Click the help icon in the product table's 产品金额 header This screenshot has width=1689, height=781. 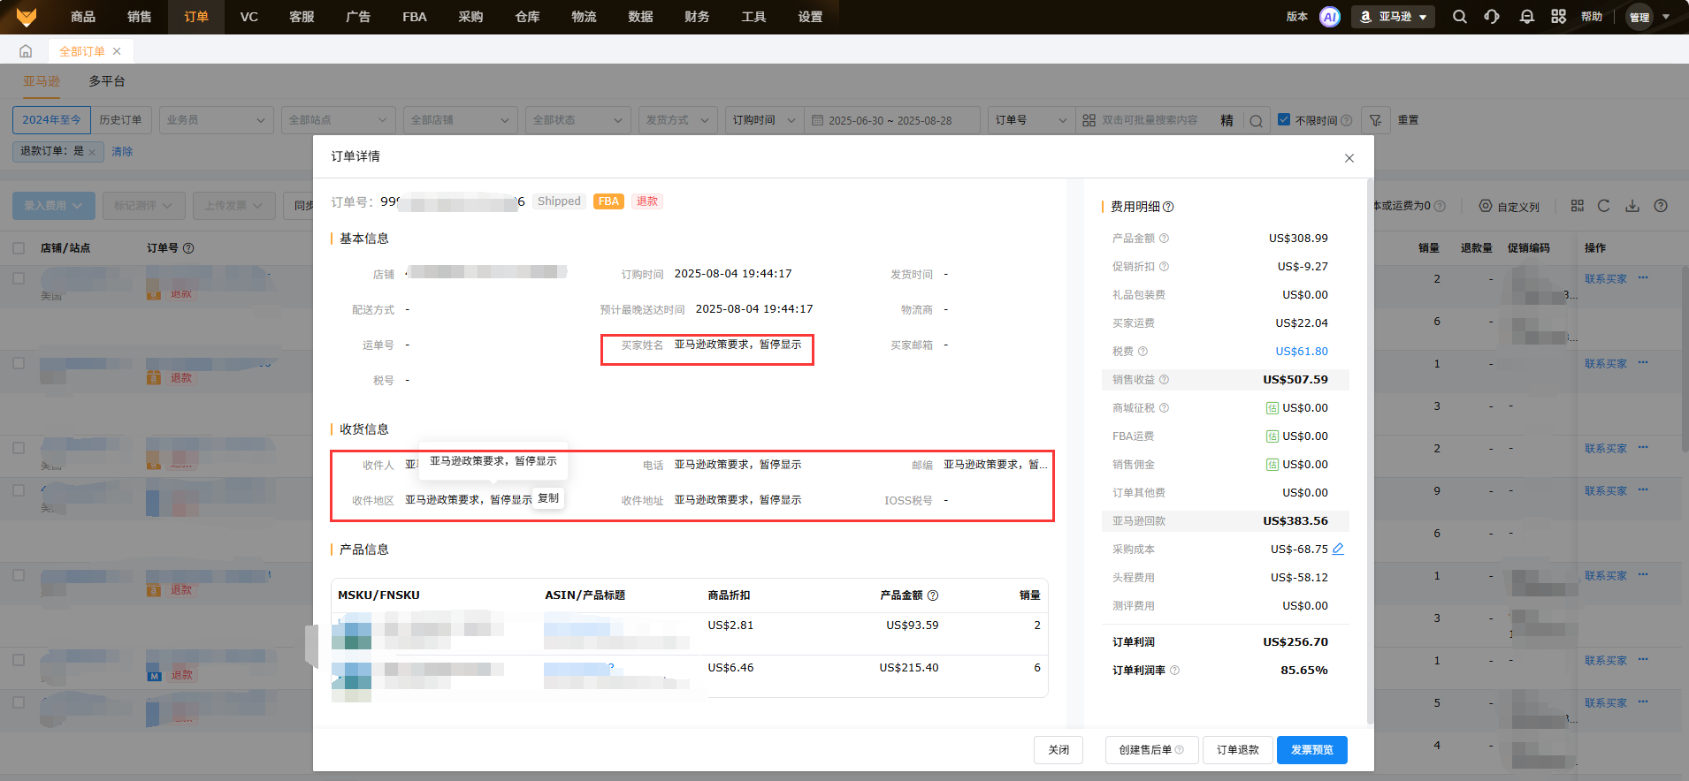[x=933, y=595]
